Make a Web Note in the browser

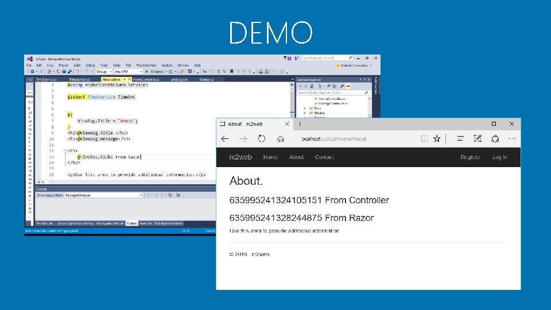tap(478, 138)
